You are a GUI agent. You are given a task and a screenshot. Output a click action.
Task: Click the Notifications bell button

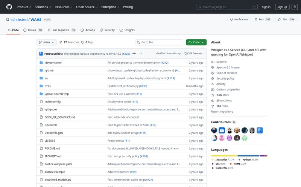pyautogui.click(x=239, y=19)
